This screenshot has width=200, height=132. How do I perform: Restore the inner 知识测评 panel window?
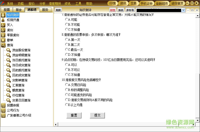[192, 10]
